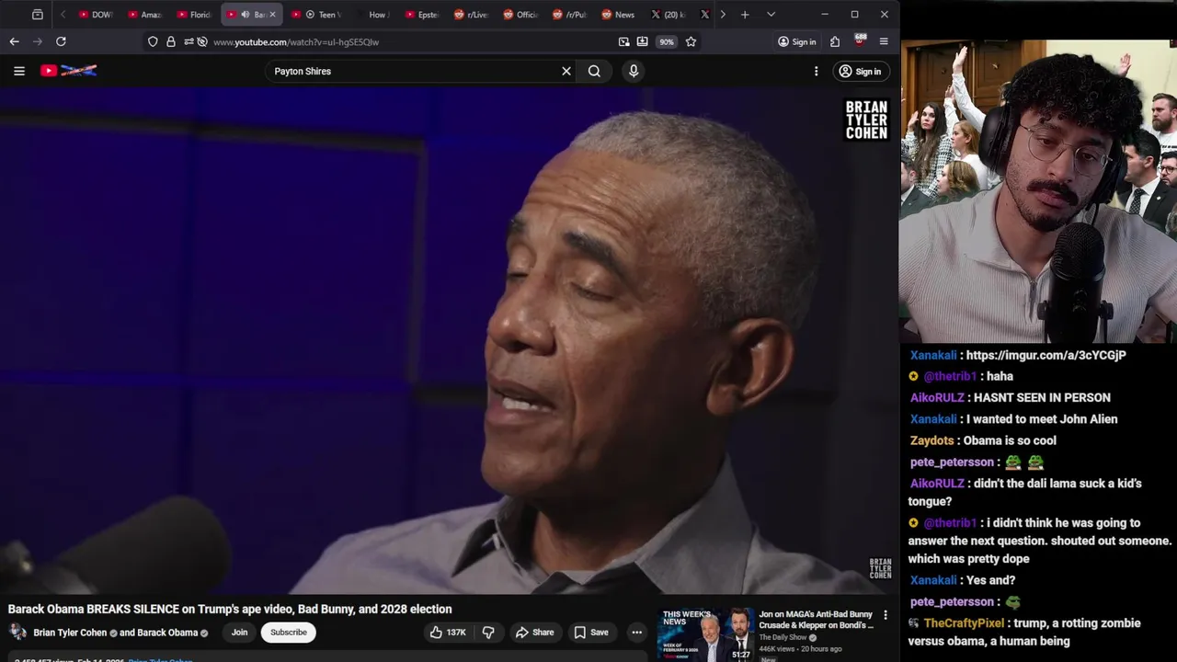Open YouTube settings three-dot menu
Screen dimensions: 1177x662
point(816,71)
